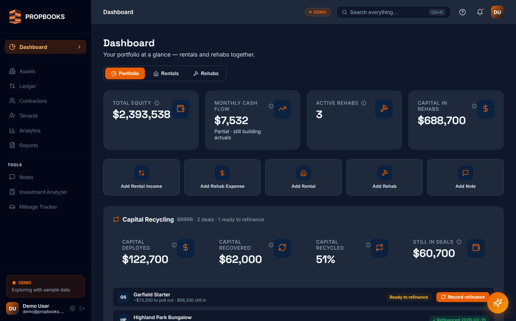Open the notifications bell
516x321 pixels.
pos(480,12)
